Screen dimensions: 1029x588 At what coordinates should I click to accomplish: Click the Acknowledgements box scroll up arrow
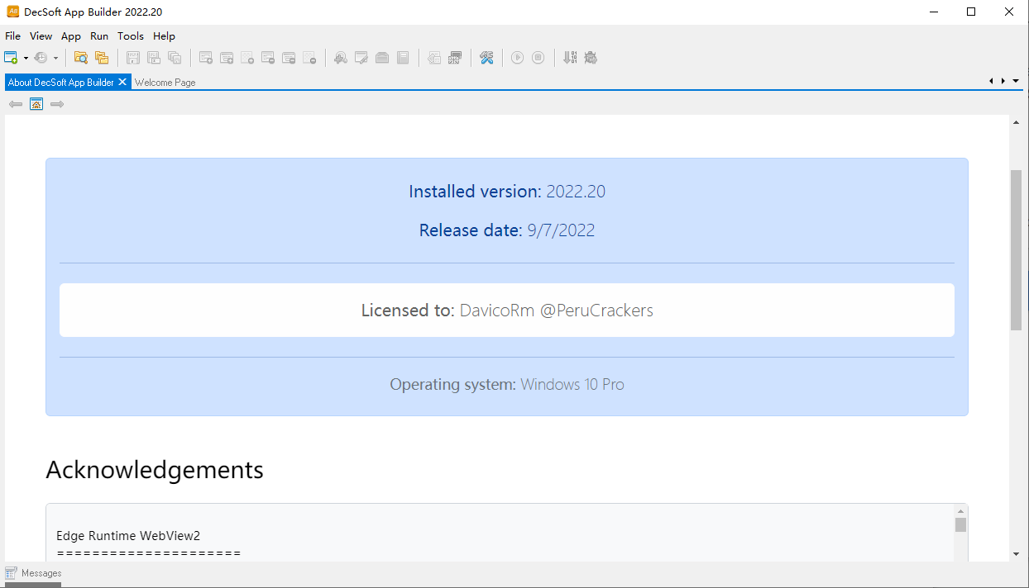[x=960, y=511]
